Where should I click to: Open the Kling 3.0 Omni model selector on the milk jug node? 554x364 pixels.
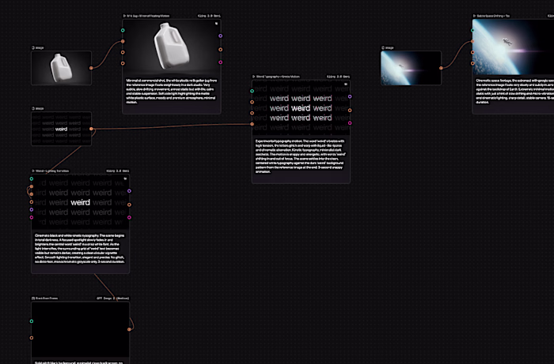[x=210, y=16]
